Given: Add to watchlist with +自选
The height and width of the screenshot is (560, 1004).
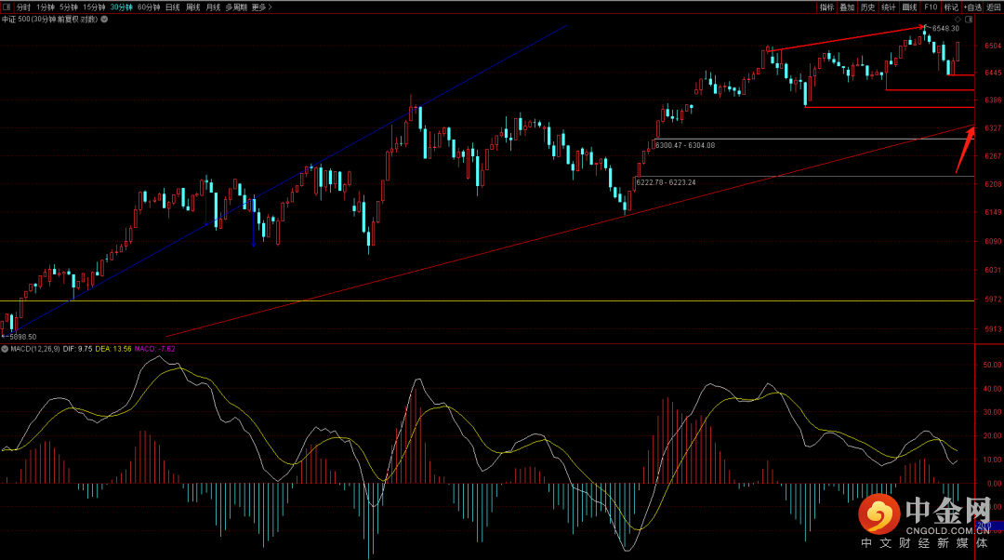Looking at the screenshot, I should 972,7.
